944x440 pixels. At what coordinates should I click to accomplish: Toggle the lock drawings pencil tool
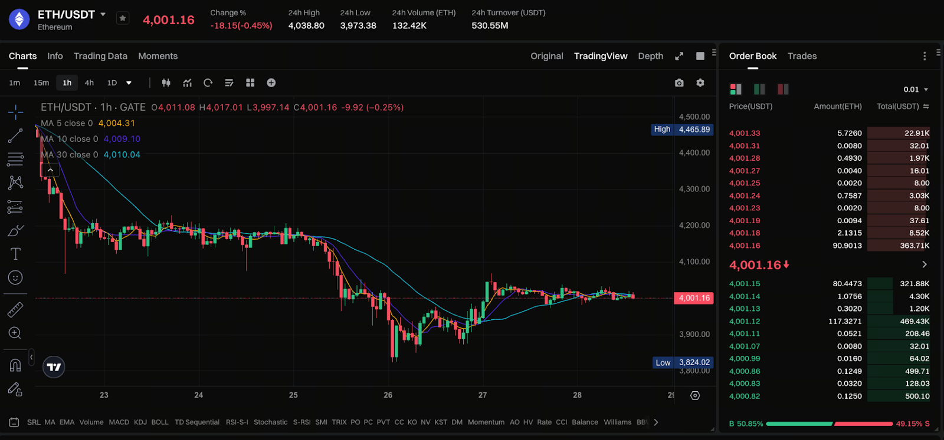click(15, 389)
